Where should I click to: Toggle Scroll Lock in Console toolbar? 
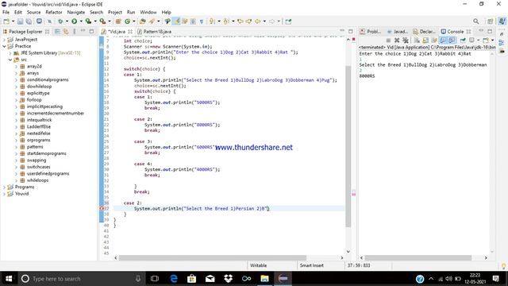[x=425, y=41]
